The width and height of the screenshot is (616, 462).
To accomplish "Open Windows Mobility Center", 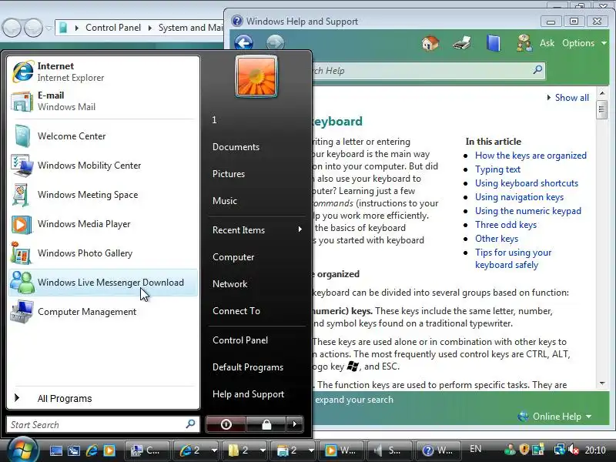I will tap(103, 166).
